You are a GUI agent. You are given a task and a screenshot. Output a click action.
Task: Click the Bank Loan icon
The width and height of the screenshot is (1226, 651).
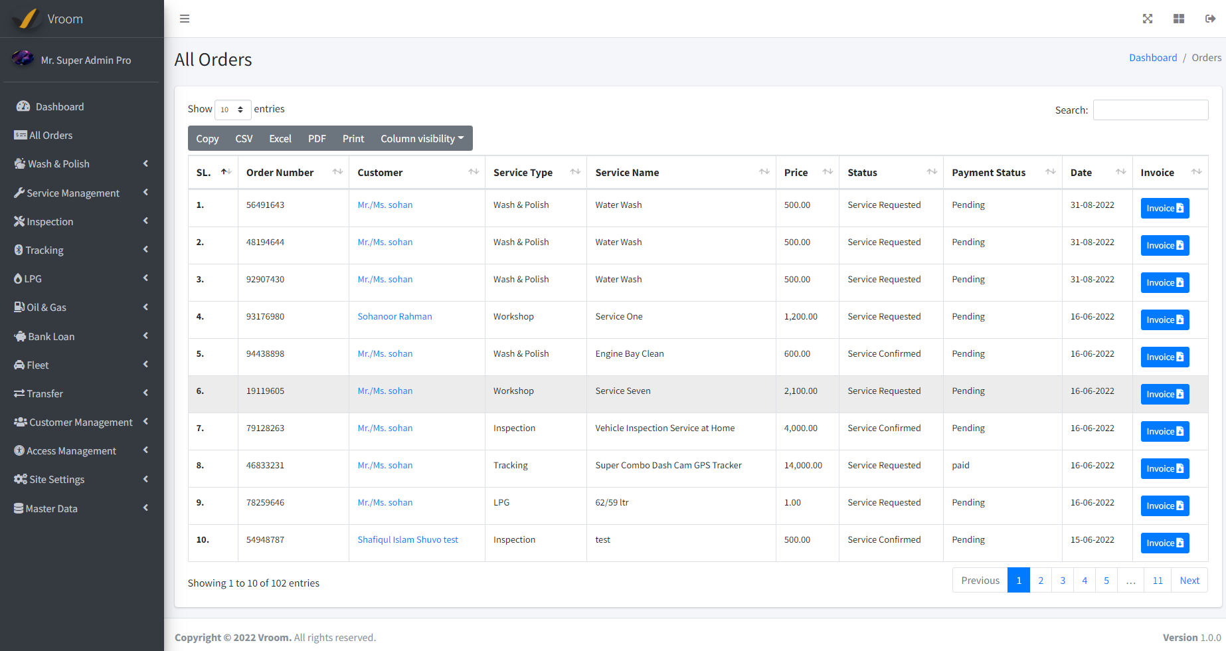[x=20, y=336]
